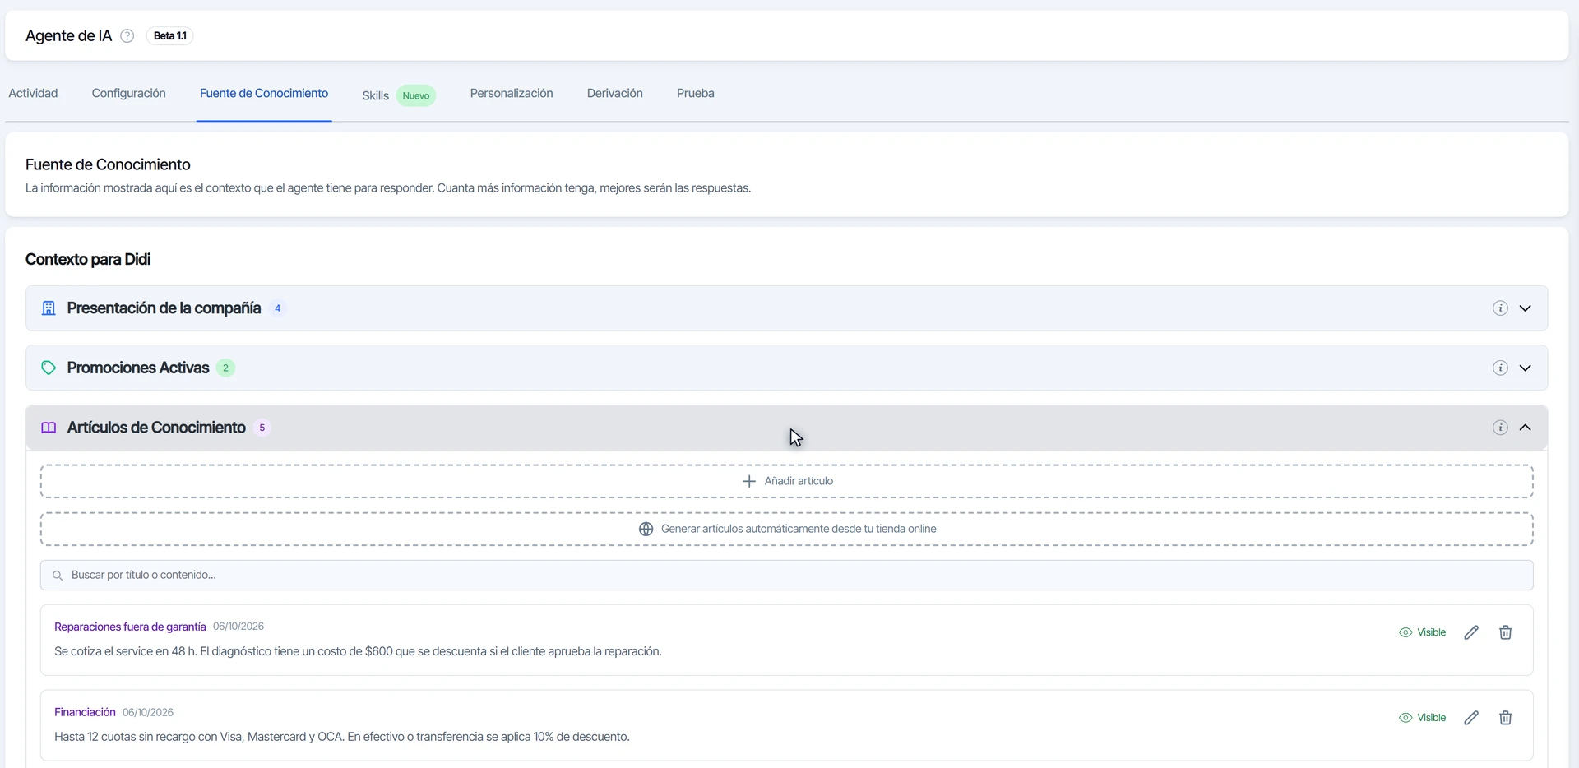The image size is (1579, 768).
Task: Open the Reparaciones fuera de garantía title link
Action: point(130,627)
